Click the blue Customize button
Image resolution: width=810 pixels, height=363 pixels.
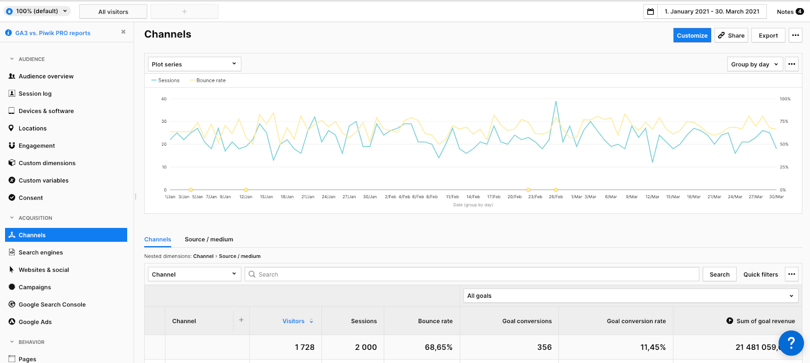pyautogui.click(x=692, y=35)
